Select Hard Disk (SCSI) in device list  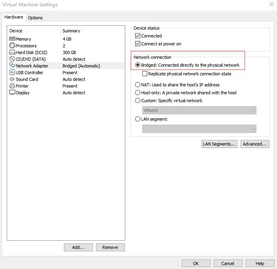tap(66, 52)
